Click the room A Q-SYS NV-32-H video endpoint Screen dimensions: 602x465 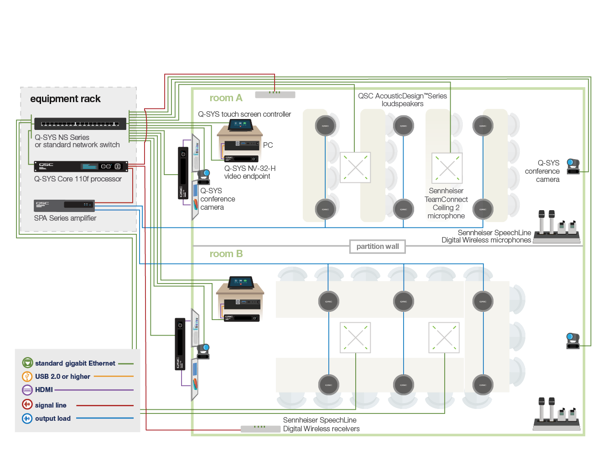click(x=242, y=159)
